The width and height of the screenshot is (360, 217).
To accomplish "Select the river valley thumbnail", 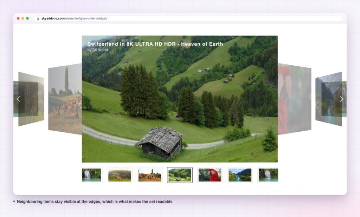I will [x=240, y=175].
